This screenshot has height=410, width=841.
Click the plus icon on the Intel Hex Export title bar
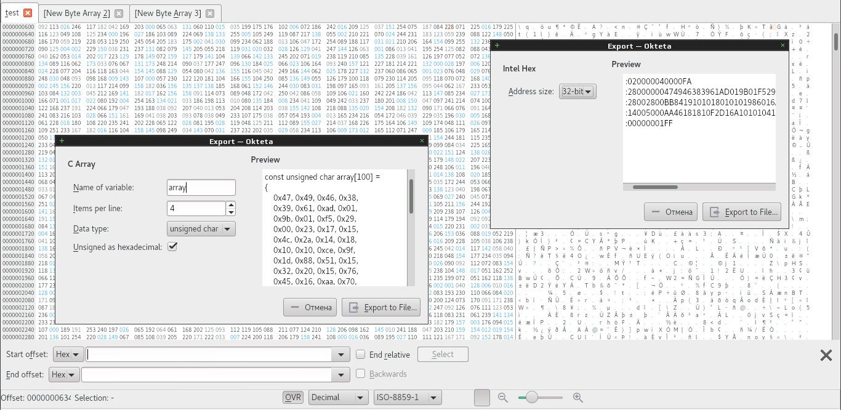coord(497,46)
